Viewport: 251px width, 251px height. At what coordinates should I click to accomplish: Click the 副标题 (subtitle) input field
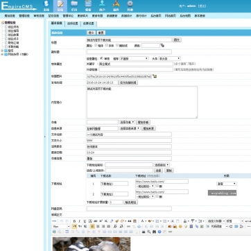pos(129,52)
